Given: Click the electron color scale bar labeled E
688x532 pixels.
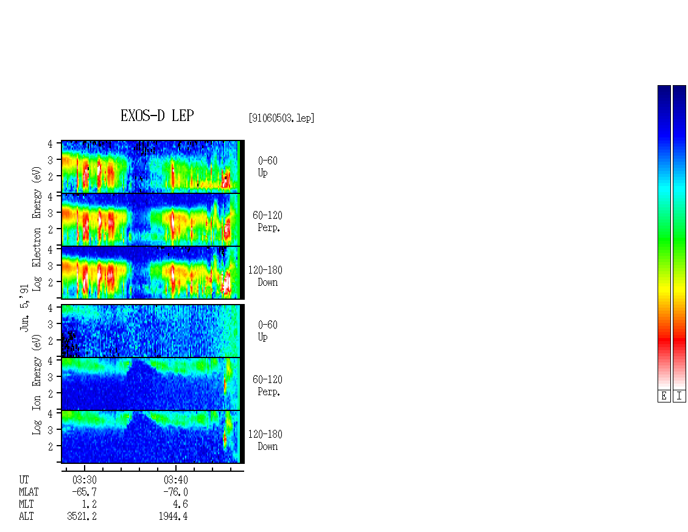Looking at the screenshot, I should coord(664,237).
